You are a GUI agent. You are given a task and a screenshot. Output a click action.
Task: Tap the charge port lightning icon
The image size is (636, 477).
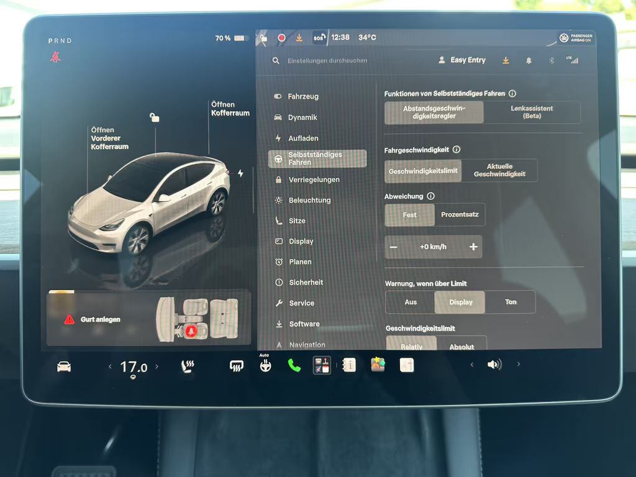pyautogui.click(x=240, y=173)
